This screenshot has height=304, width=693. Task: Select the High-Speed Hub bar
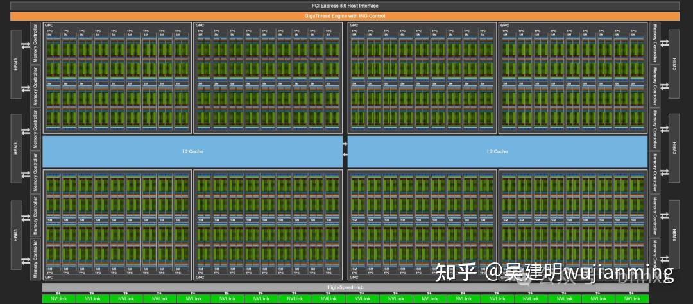point(345,288)
